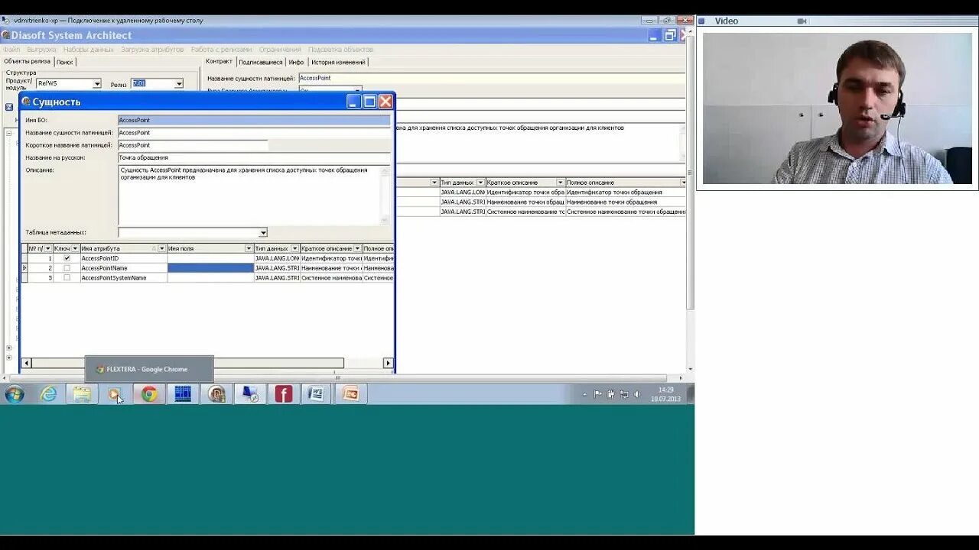Open Тип данных filter in Сущность dialog
This screenshot has width=979, height=550.
(x=294, y=248)
